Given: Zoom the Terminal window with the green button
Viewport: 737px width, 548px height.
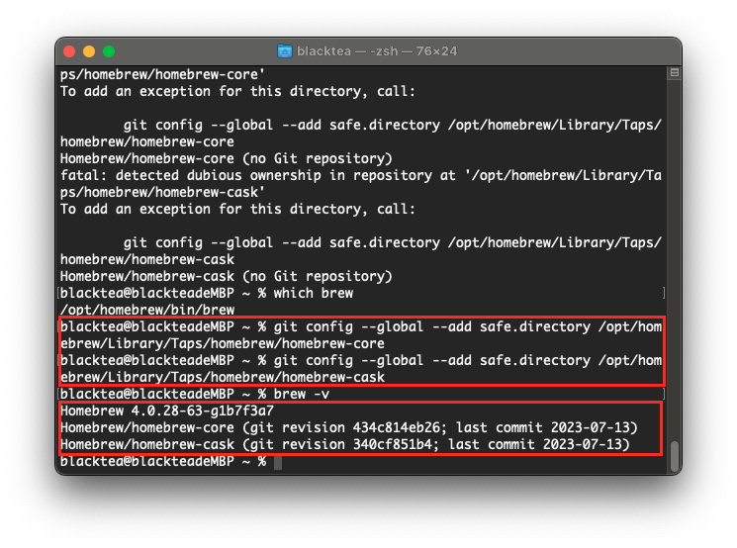Looking at the screenshot, I should tap(109, 51).
